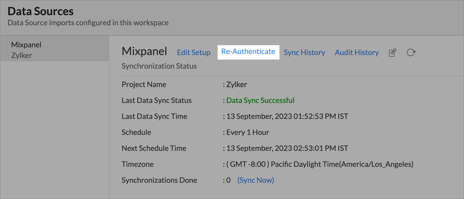Click the Project Name label
The image size is (464, 199).
pos(144,84)
